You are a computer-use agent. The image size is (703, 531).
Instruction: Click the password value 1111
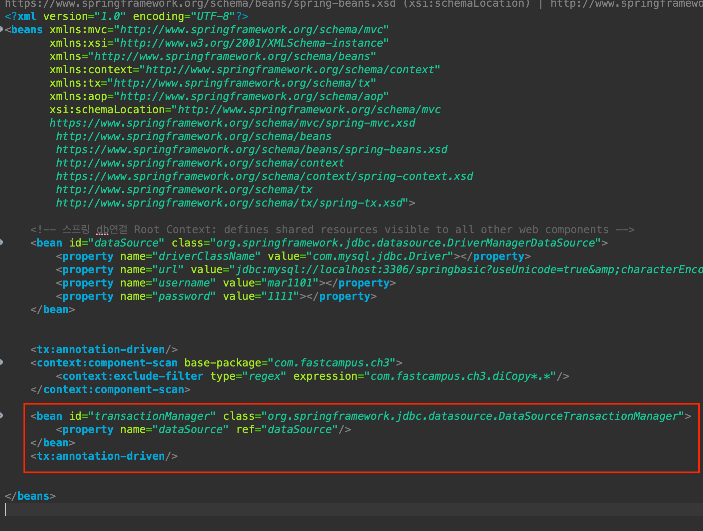pyautogui.click(x=280, y=296)
